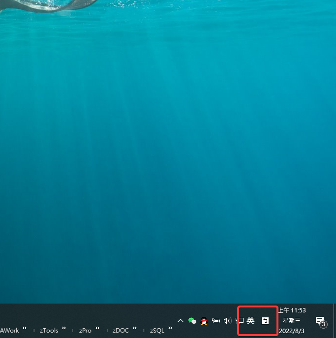Open the WeChat tray icon
This screenshot has height=338, width=336.
tap(192, 321)
